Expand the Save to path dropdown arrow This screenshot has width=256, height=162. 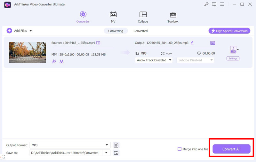106,153
